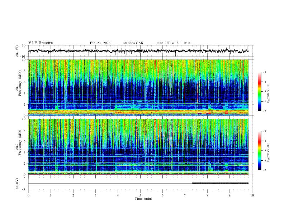Click the "-3" tick on the ch.2 colorbar

264,131
